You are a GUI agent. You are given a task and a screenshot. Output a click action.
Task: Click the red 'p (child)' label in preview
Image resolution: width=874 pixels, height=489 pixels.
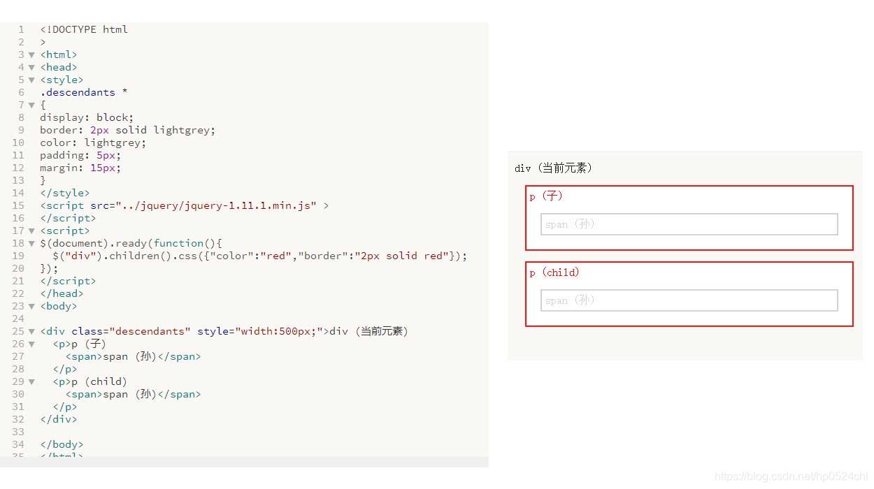(554, 272)
